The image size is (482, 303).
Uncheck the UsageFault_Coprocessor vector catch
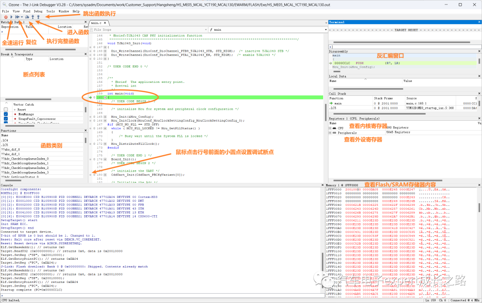tap(6, 119)
